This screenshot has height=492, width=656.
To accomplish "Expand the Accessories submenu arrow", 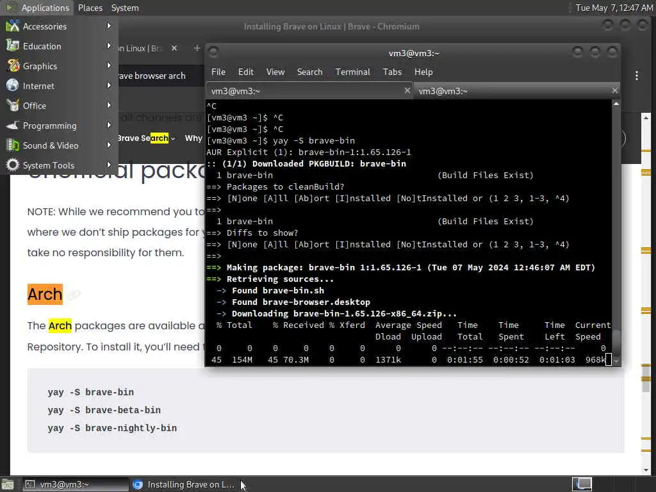I will (109, 26).
